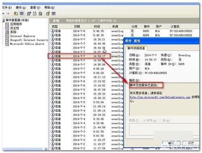Click the 18:30:21 time cell
Image resolution: width=202 pixels, height=153 pixels.
(99, 39)
